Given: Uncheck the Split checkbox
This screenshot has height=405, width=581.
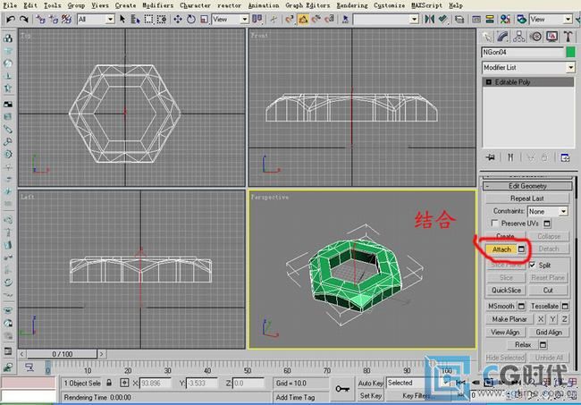Looking at the screenshot, I should pos(533,265).
